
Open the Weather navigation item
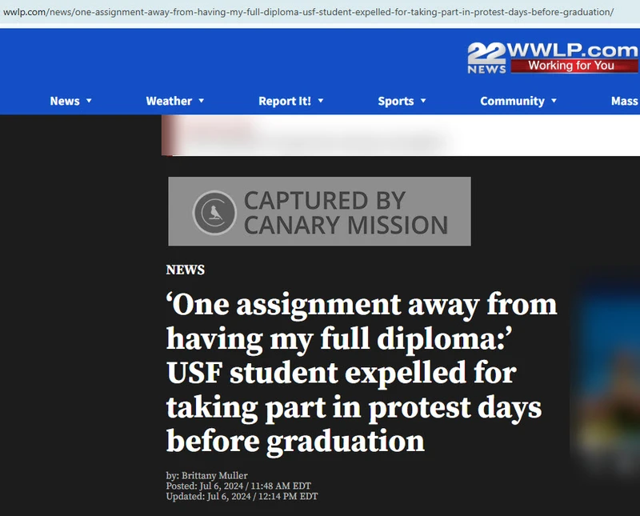169,101
